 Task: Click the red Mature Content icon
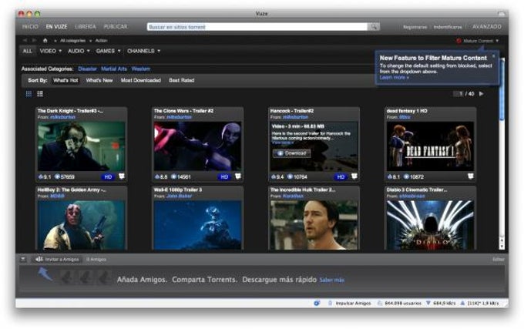(458, 41)
